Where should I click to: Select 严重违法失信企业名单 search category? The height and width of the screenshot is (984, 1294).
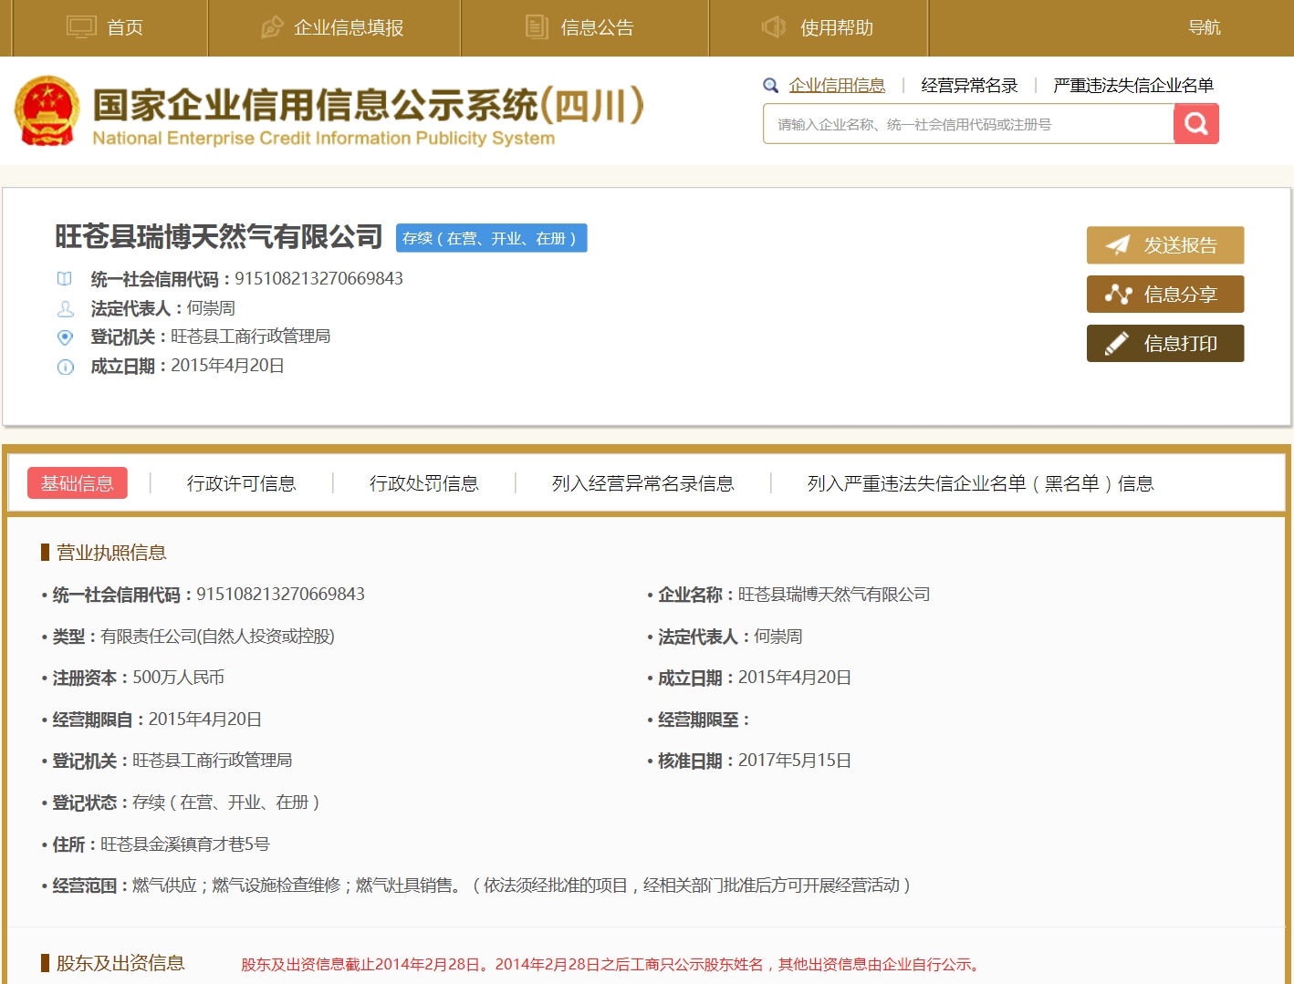tap(1132, 86)
